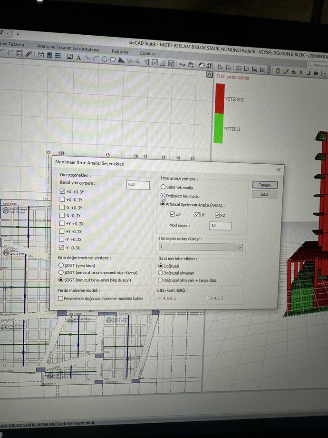Select 'Doğrusal olmayan + Large disp.' radio
The width and height of the screenshot is (328, 438).
tap(160, 280)
